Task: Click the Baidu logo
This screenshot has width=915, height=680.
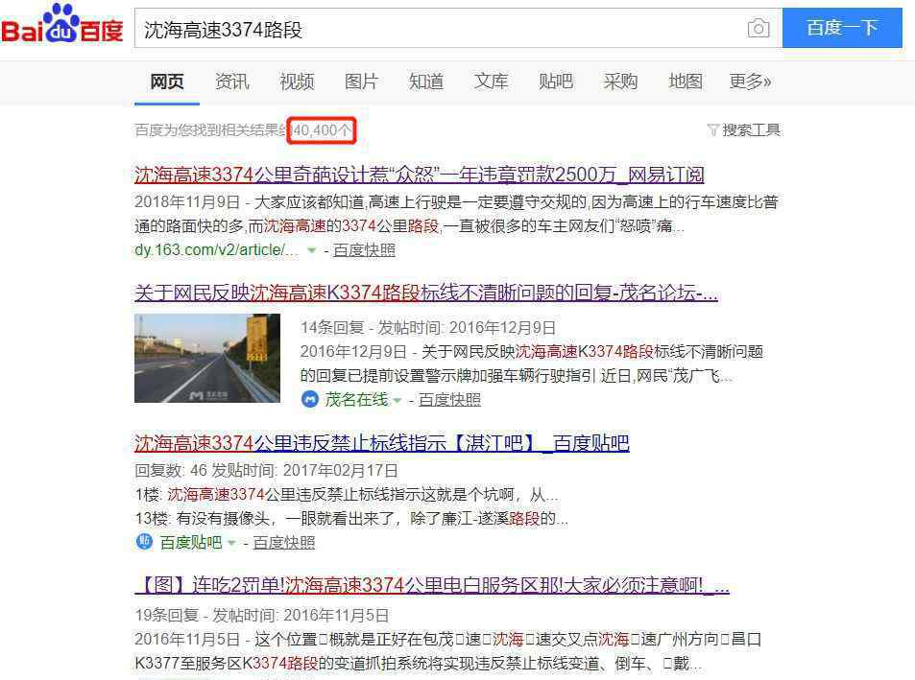Action: pos(61,25)
